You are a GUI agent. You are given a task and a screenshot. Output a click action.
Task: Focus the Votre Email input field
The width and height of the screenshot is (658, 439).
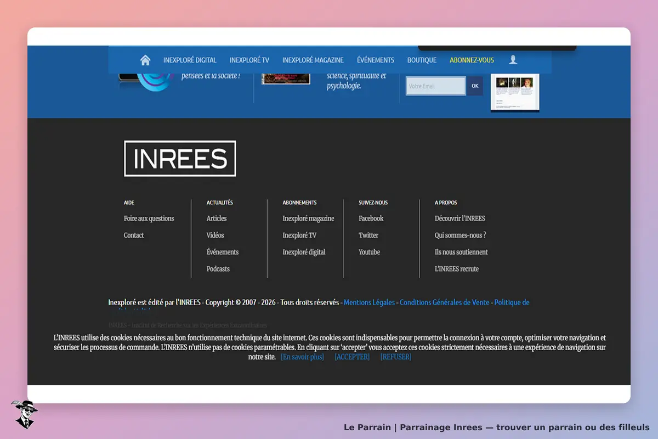[x=436, y=86]
